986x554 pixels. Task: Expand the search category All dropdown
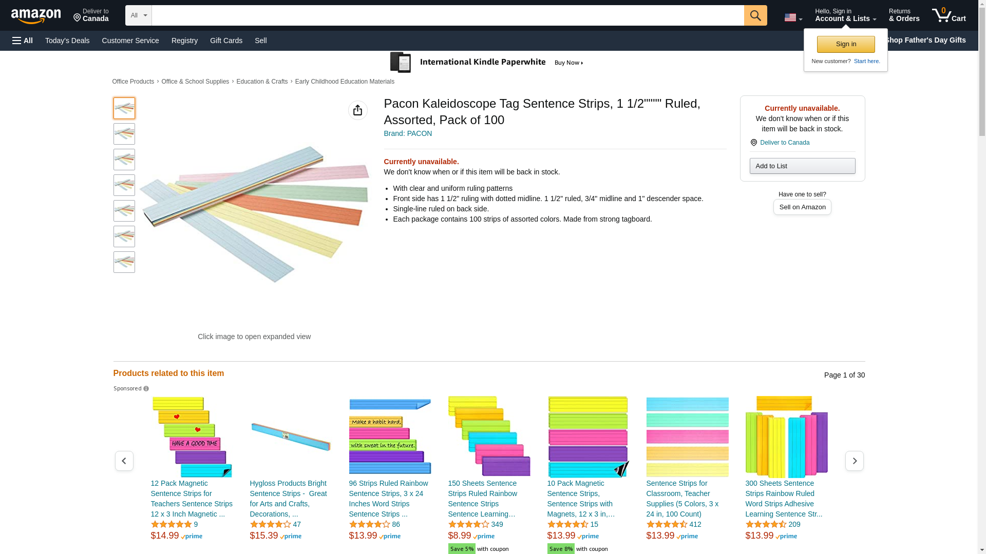pos(138,15)
